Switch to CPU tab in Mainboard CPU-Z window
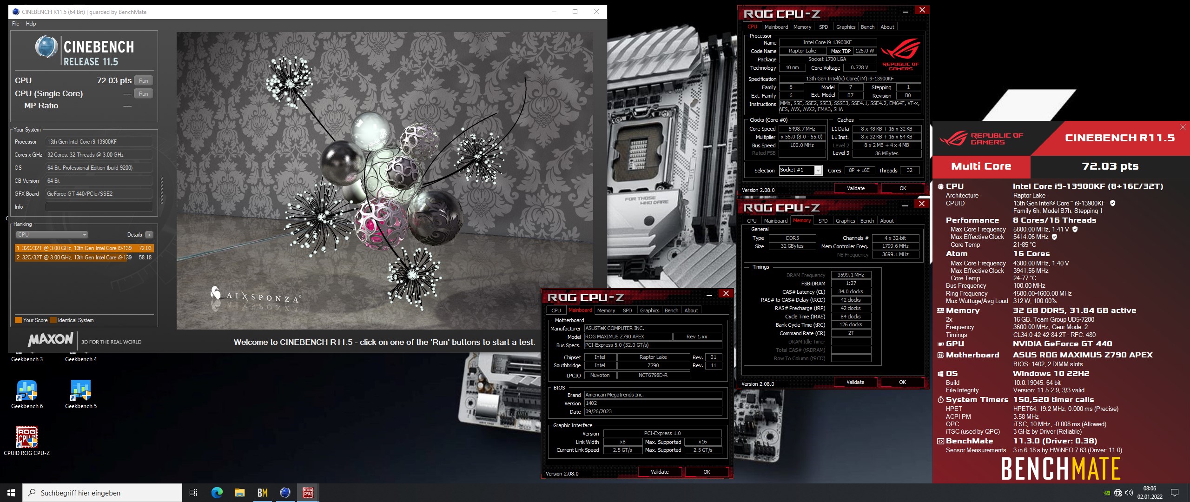This screenshot has width=1190, height=502. point(556,310)
